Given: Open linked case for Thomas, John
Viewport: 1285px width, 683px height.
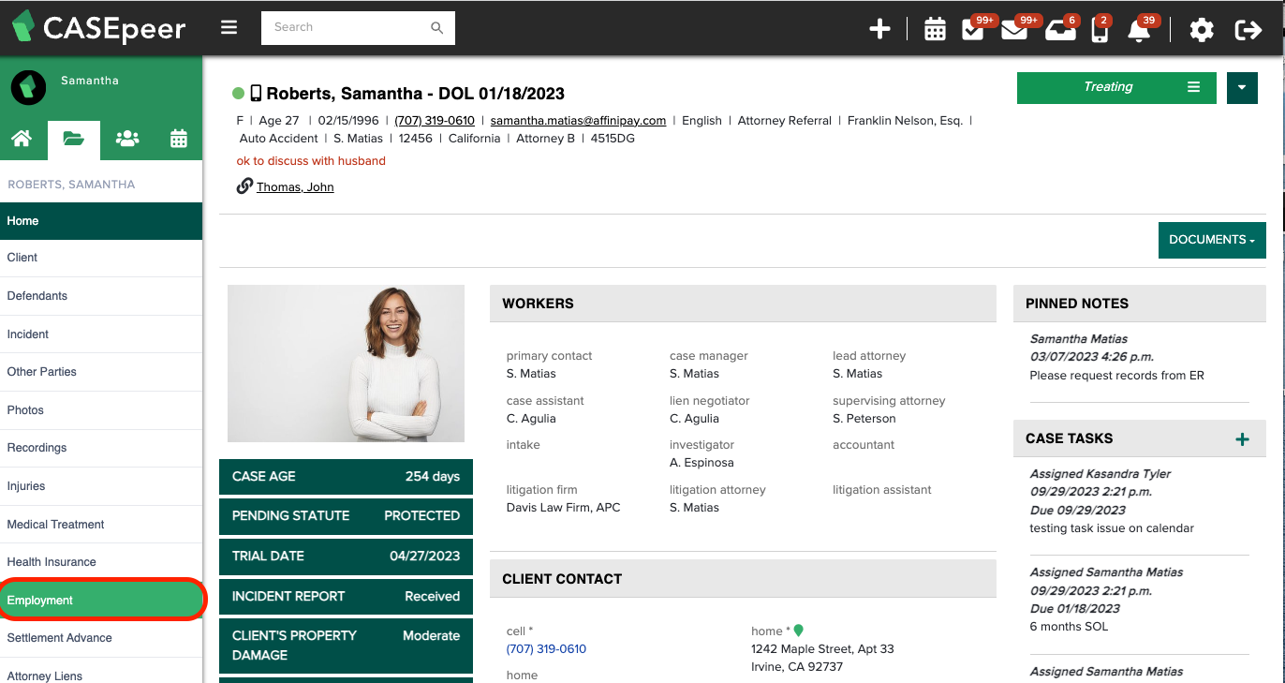Looking at the screenshot, I should coord(294,186).
